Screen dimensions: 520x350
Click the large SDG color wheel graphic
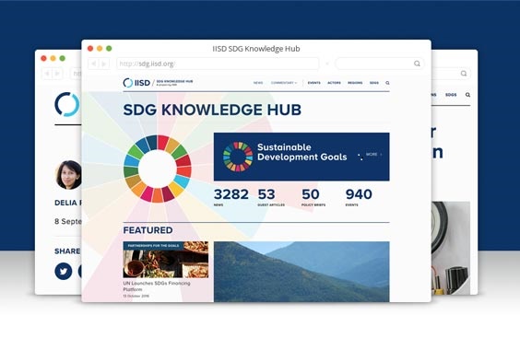157,169
